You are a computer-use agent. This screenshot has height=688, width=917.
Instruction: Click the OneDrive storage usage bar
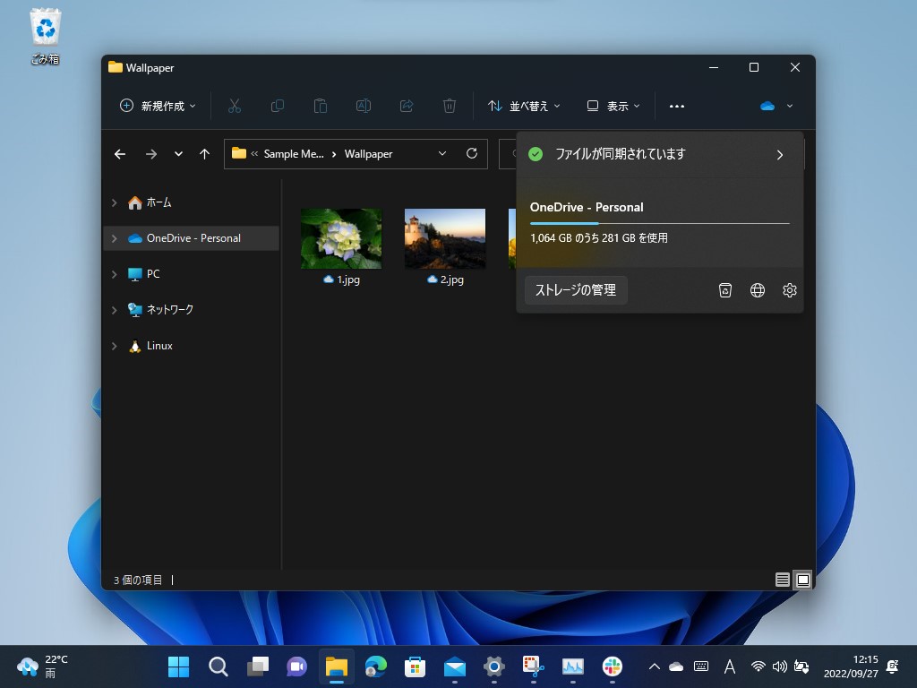[660, 223]
